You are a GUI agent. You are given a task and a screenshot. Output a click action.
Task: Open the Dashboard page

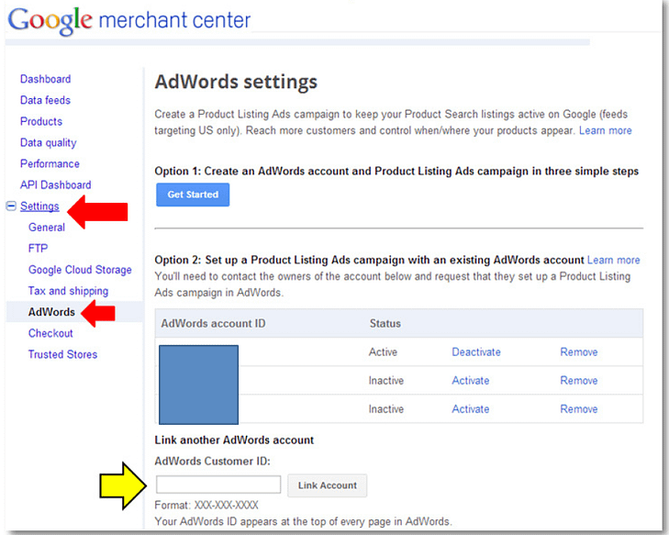(45, 79)
